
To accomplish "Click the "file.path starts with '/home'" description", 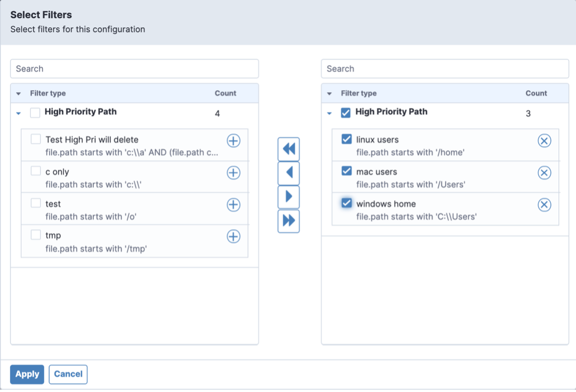I will [x=411, y=153].
